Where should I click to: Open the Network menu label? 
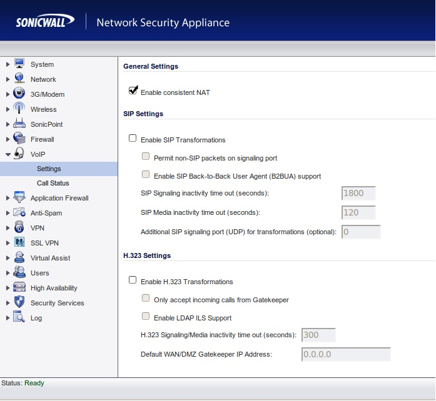click(x=43, y=79)
